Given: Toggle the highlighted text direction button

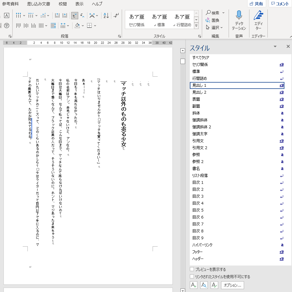Looking at the screenshot, I should tap(75, 16).
